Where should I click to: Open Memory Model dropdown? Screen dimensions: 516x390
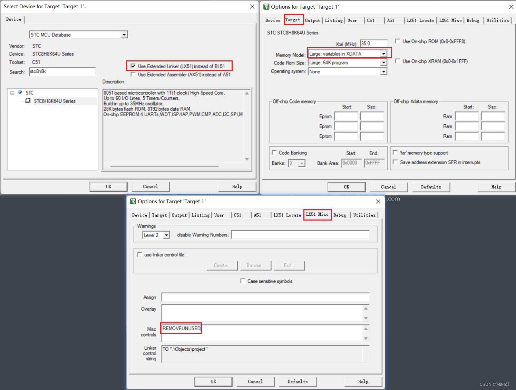click(x=383, y=54)
